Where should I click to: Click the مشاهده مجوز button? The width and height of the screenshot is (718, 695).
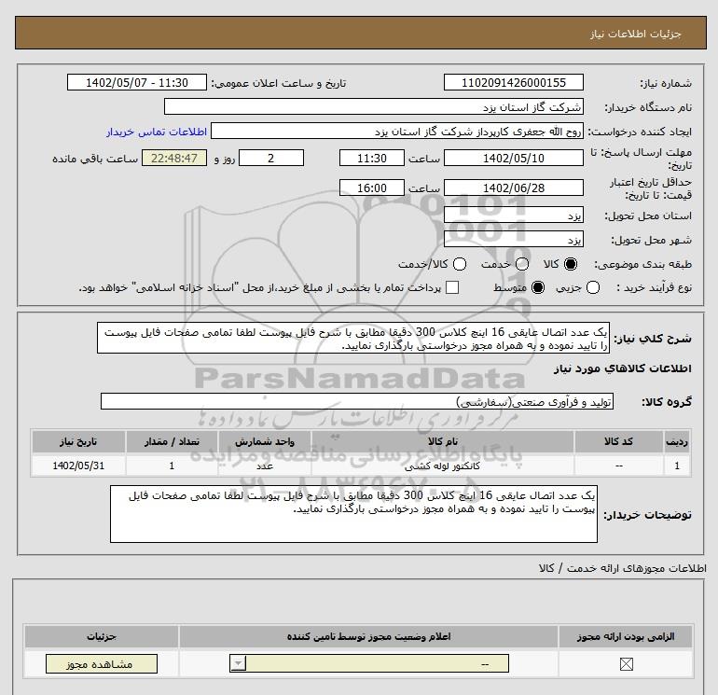coord(102,664)
